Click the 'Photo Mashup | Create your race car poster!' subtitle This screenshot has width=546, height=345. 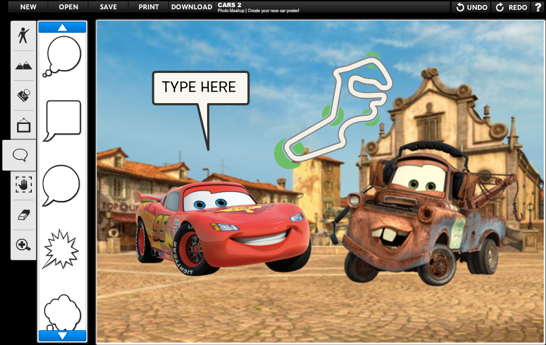coord(258,11)
